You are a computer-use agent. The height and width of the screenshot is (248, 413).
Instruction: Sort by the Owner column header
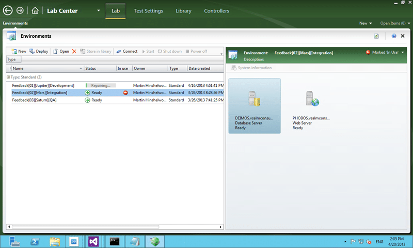click(x=150, y=68)
